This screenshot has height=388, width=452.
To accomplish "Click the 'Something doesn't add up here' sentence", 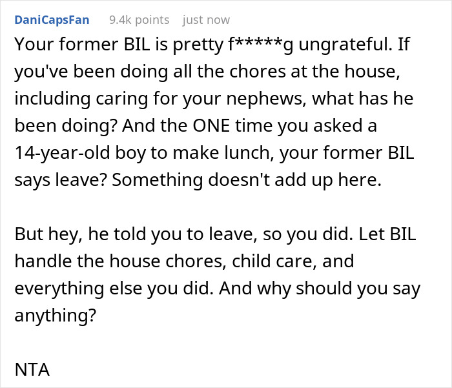I will [x=247, y=180].
